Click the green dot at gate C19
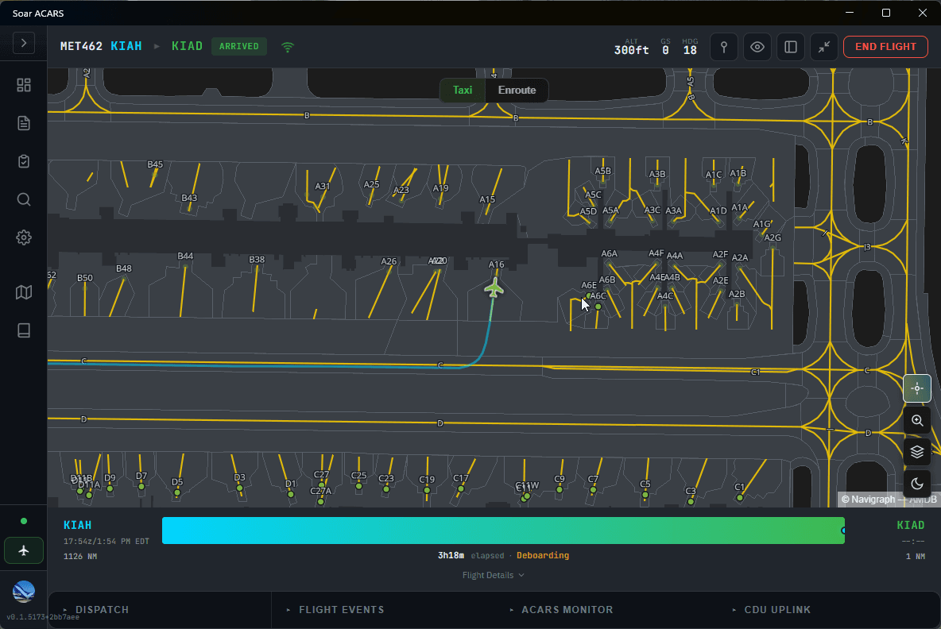The image size is (941, 629). click(x=427, y=491)
